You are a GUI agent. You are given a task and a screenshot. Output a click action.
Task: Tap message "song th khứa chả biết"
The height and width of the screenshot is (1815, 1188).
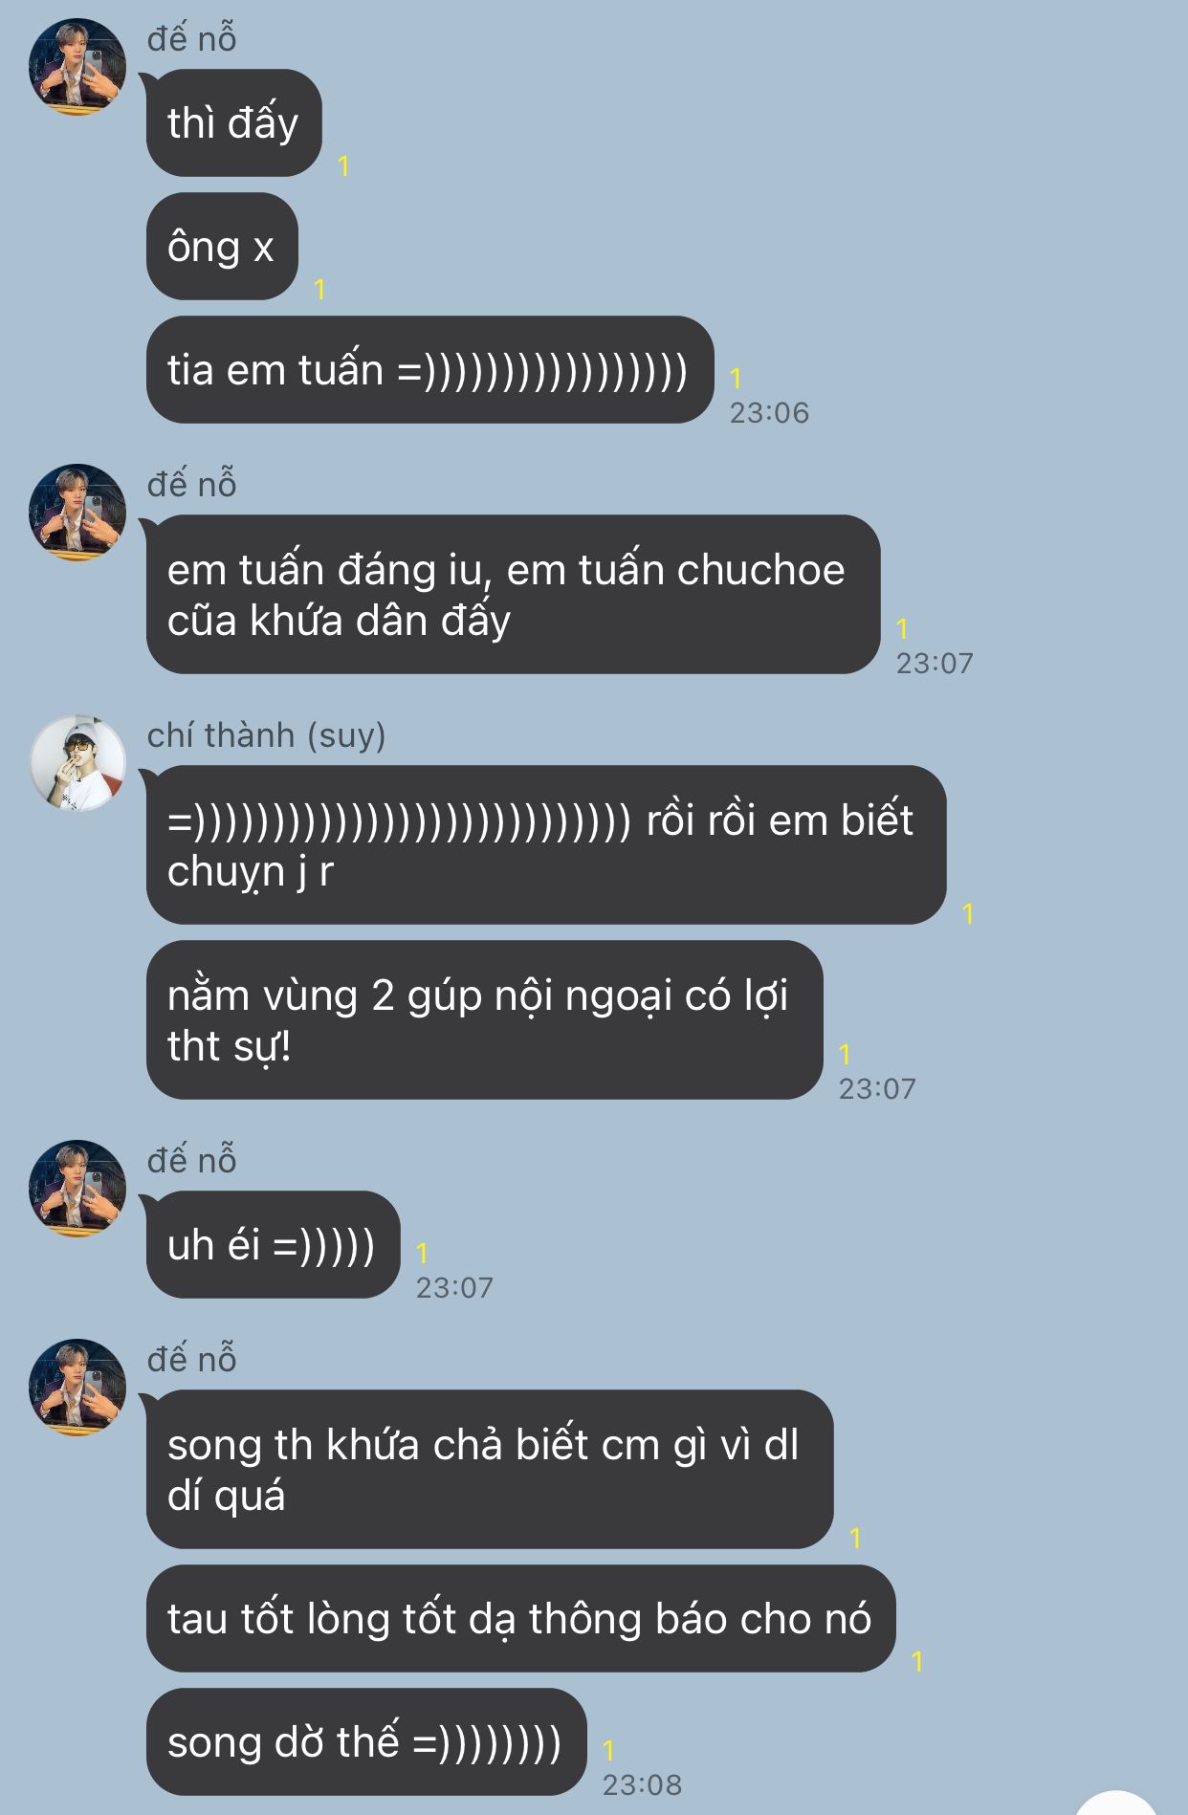(490, 1470)
